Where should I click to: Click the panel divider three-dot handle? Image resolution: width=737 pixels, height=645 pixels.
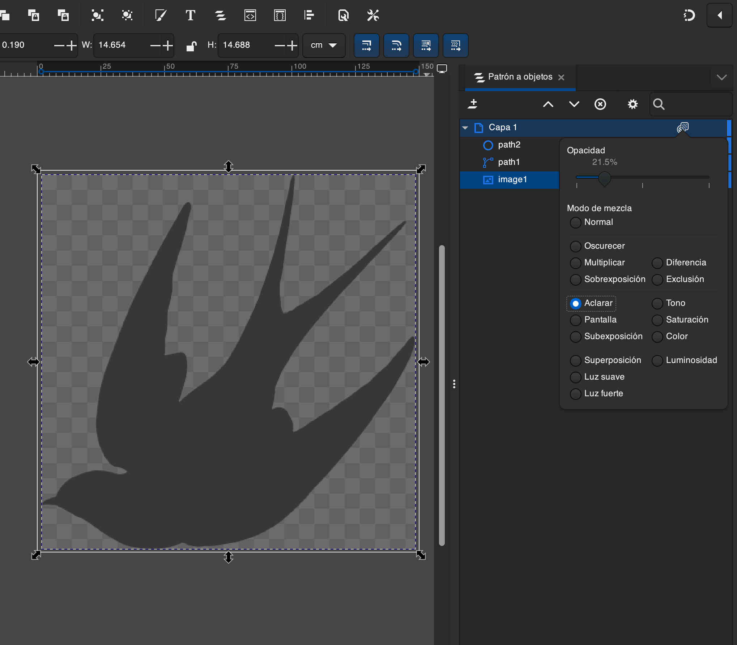(x=454, y=384)
